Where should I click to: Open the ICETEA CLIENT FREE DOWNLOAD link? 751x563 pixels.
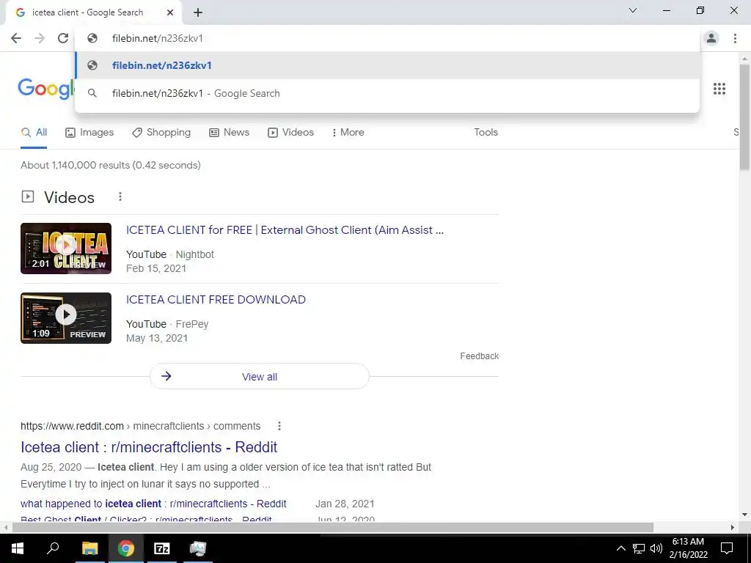click(216, 300)
